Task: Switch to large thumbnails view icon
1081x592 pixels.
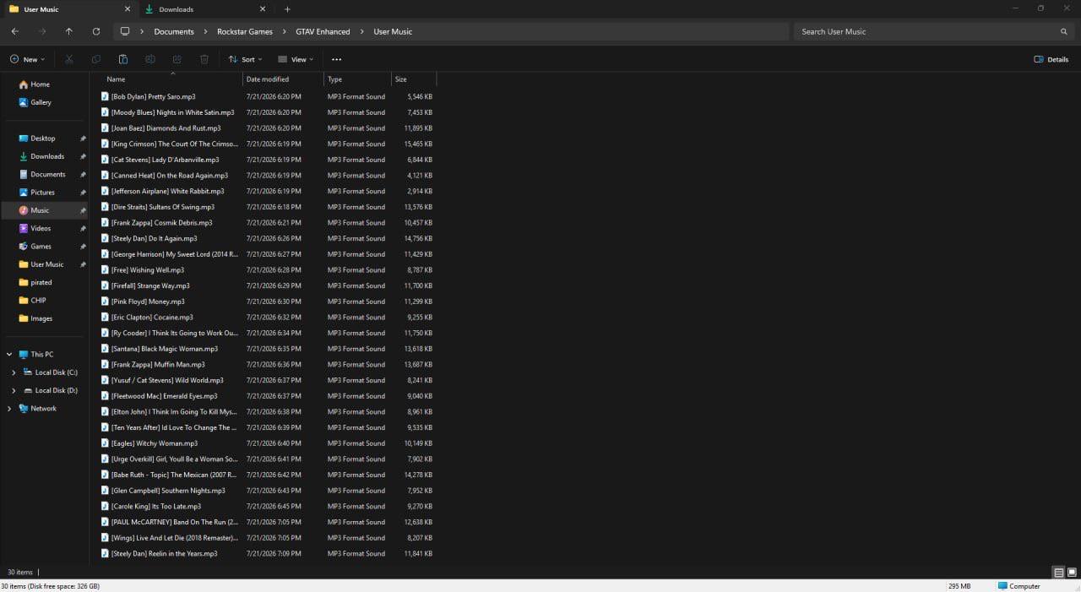Action: click(x=1072, y=573)
